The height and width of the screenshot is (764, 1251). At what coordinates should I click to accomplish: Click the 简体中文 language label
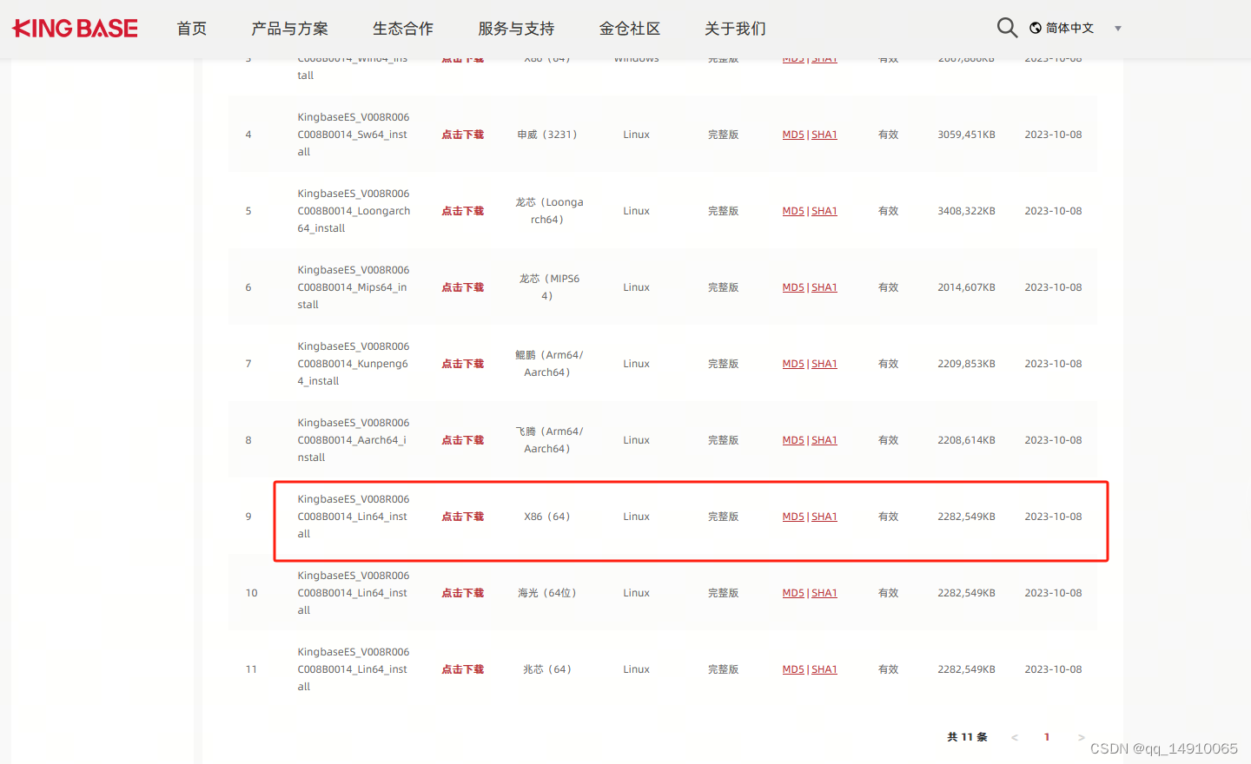(1069, 28)
